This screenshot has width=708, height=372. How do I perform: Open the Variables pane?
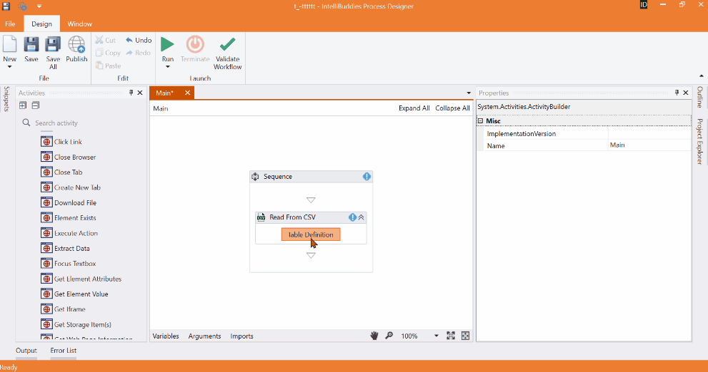click(166, 336)
